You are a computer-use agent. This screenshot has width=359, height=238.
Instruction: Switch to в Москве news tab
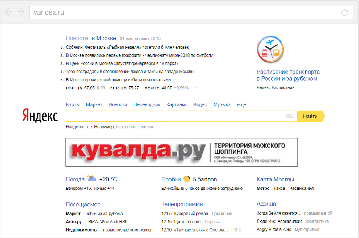(104, 38)
